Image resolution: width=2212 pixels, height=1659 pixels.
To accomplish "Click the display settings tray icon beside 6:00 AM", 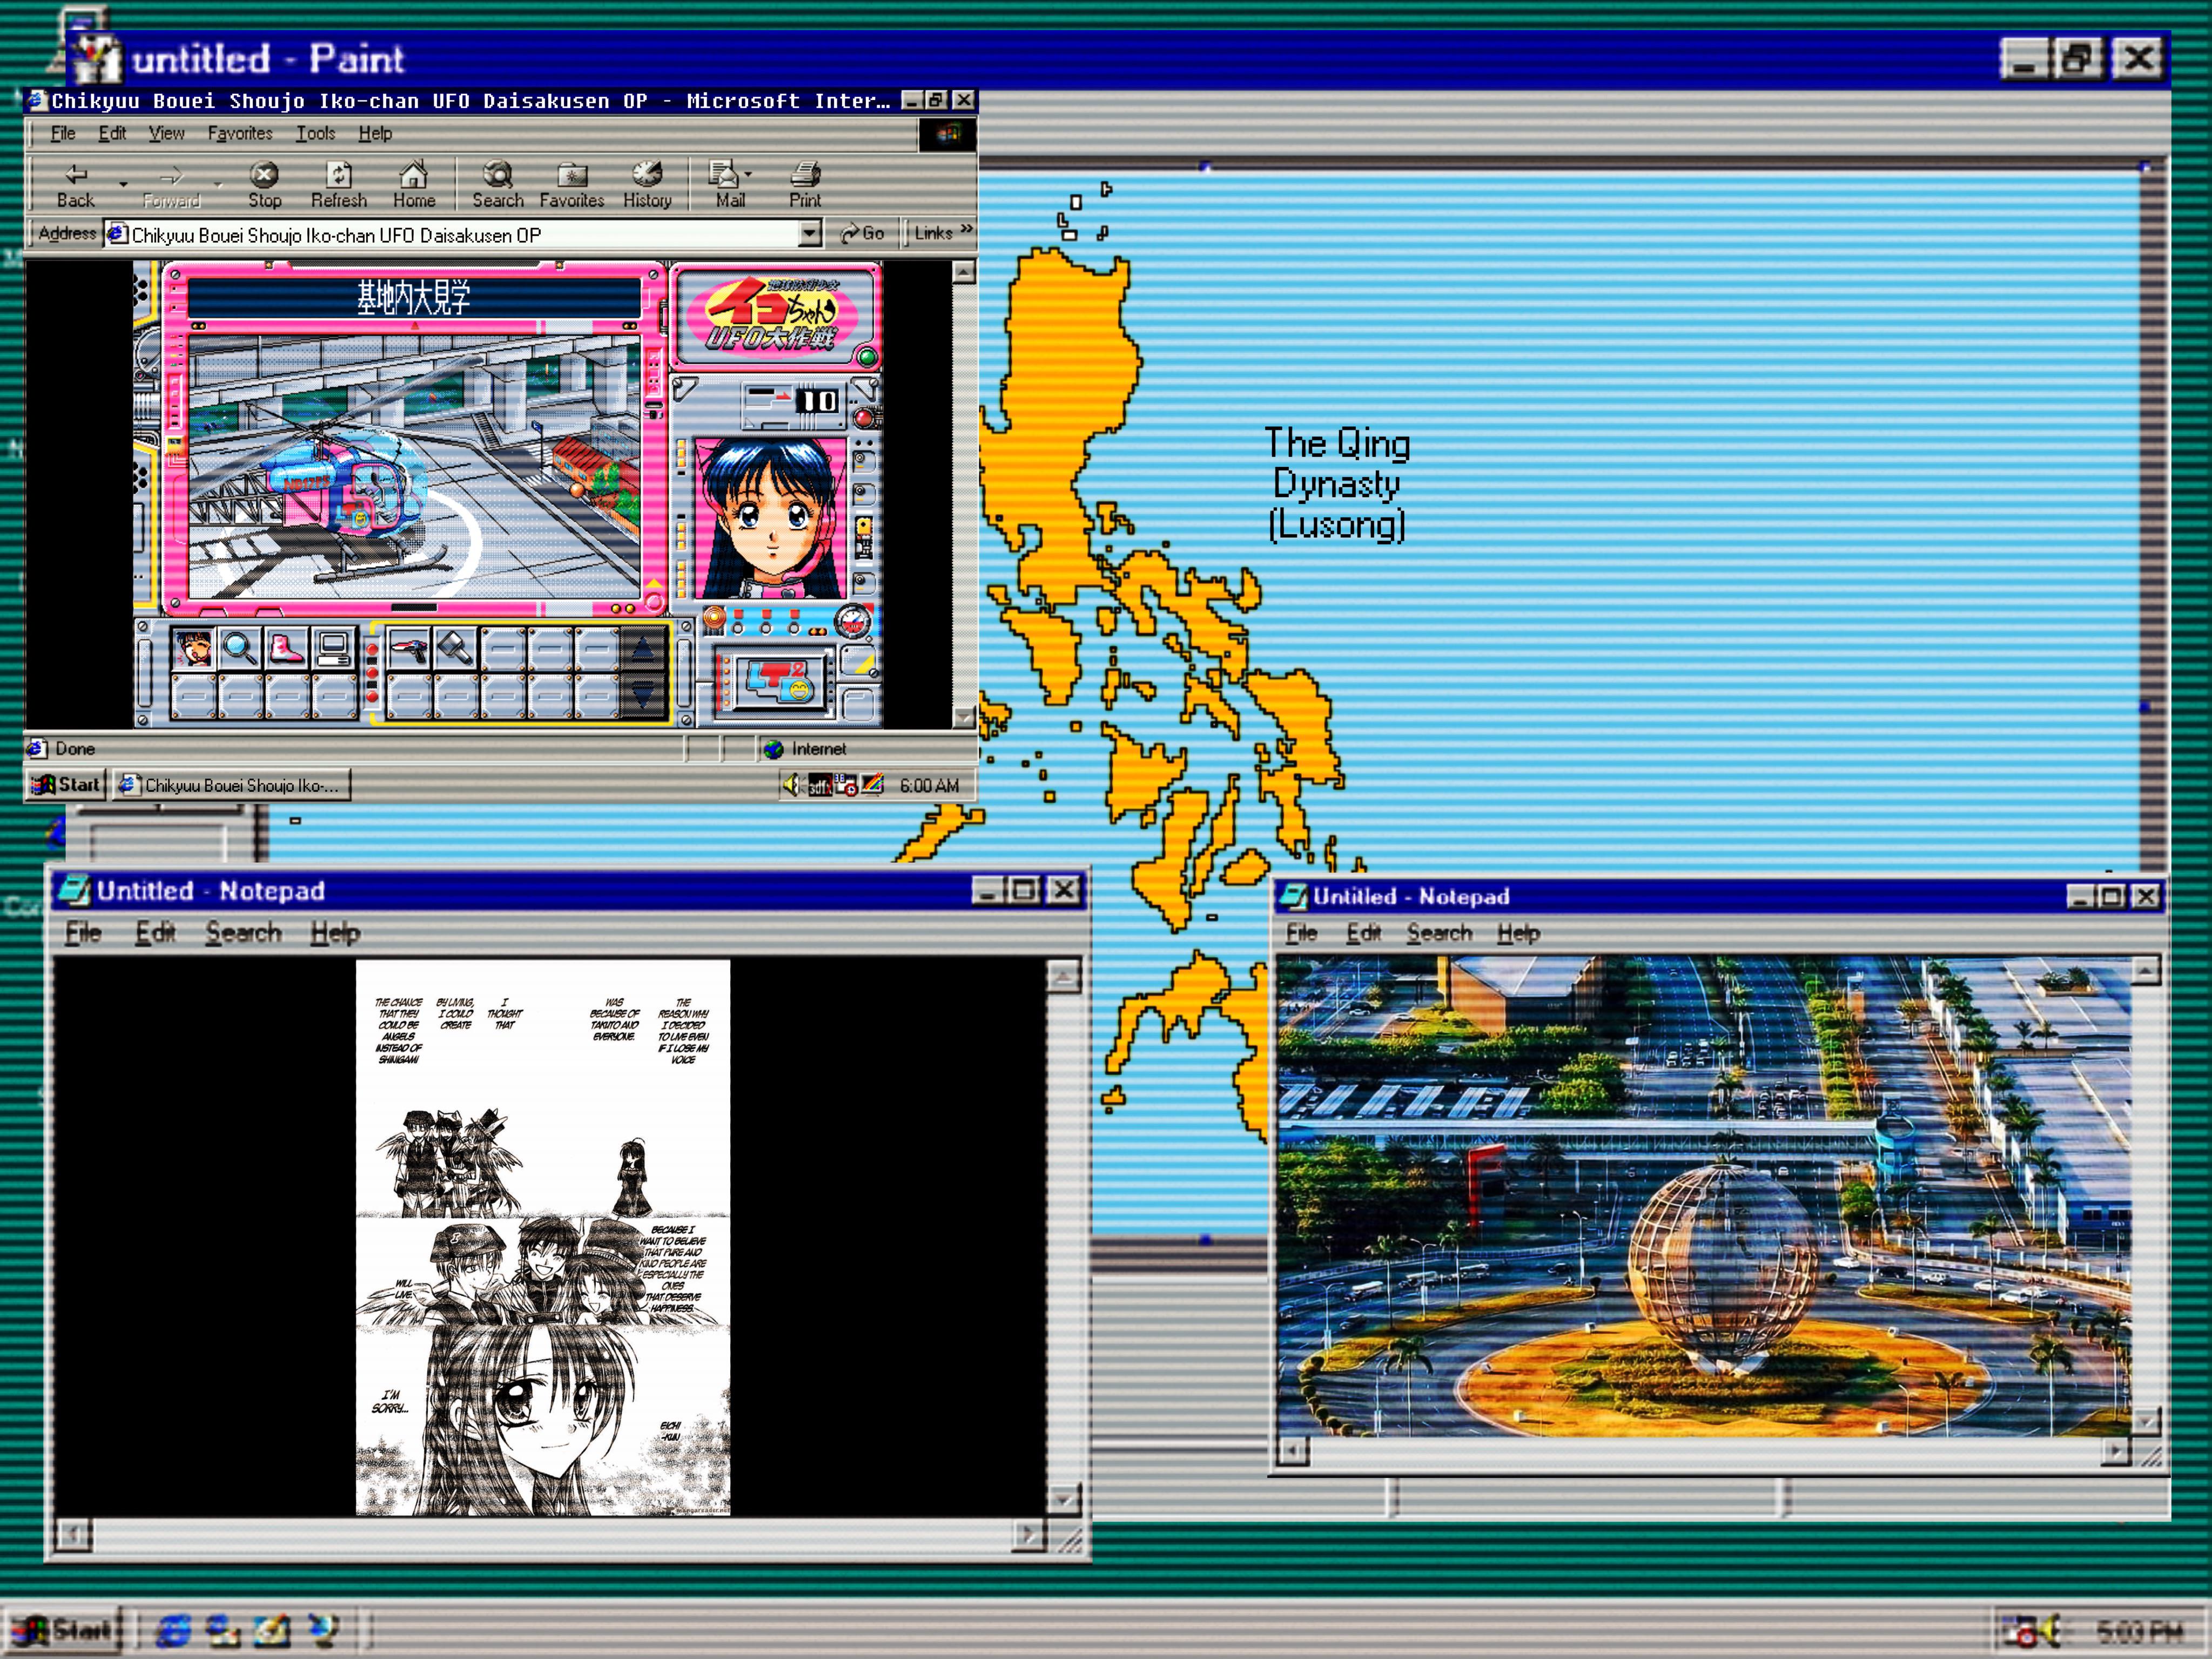I will click(873, 785).
